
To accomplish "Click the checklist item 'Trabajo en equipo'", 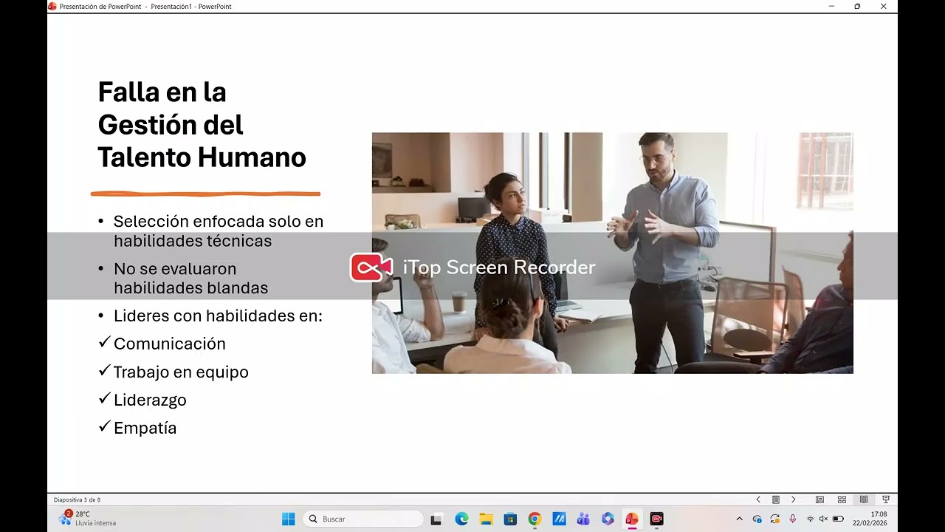I will tap(181, 372).
